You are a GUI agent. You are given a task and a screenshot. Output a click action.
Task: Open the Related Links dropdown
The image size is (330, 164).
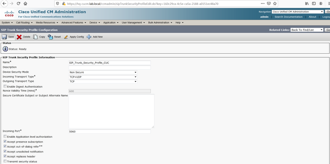tap(307, 30)
